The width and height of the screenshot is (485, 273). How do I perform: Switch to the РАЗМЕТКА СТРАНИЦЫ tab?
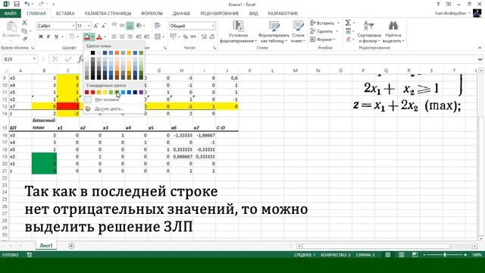tap(108, 14)
